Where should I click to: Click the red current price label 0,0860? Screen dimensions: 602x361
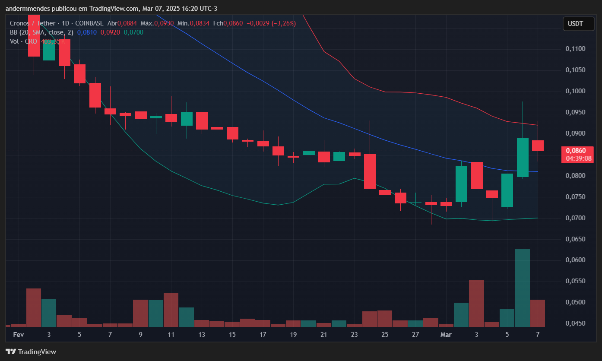click(x=576, y=151)
